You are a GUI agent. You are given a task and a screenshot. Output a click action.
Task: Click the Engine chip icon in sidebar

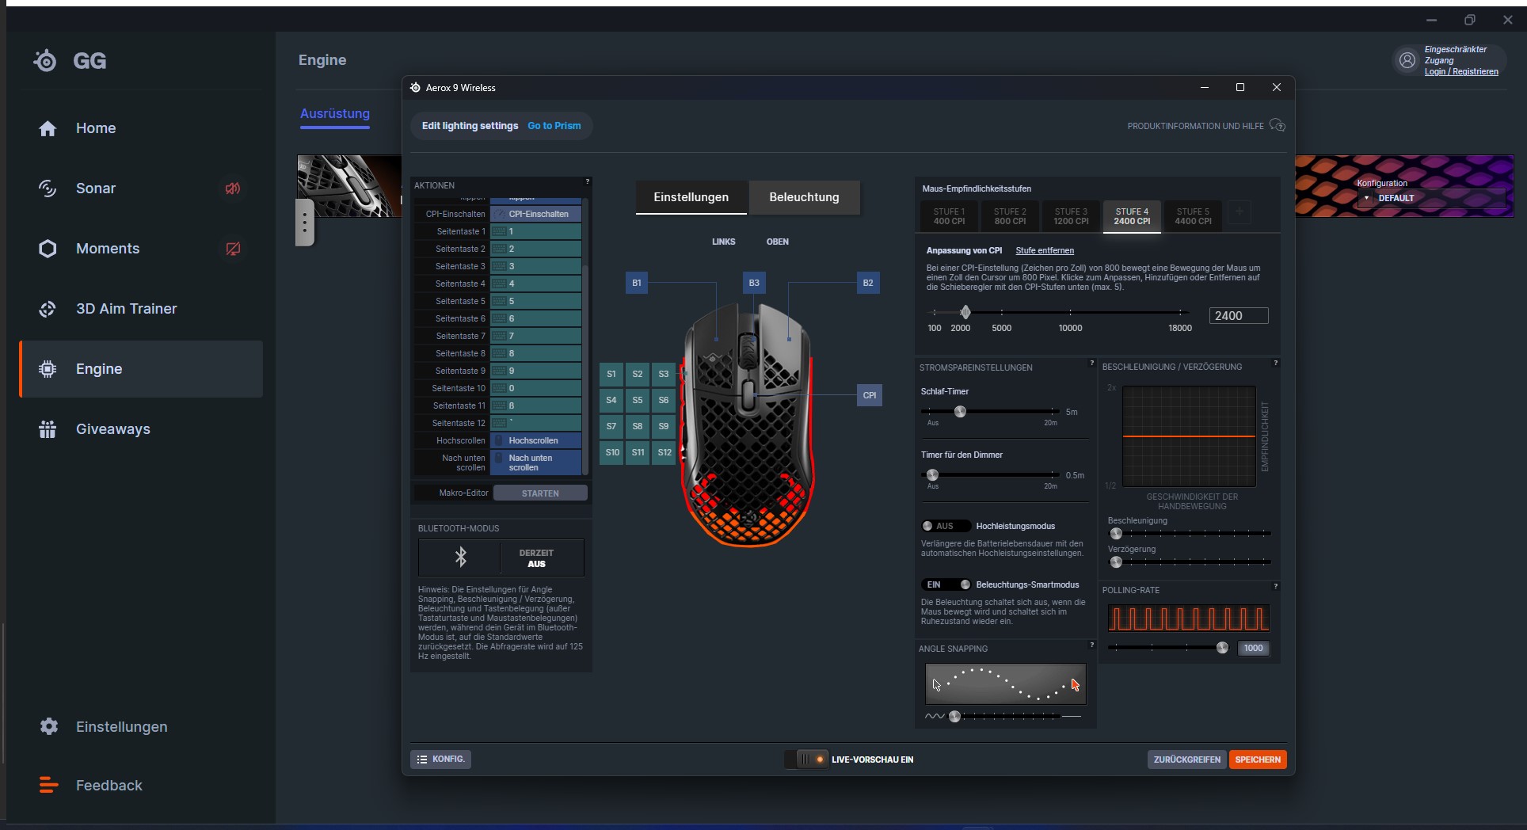pos(48,369)
